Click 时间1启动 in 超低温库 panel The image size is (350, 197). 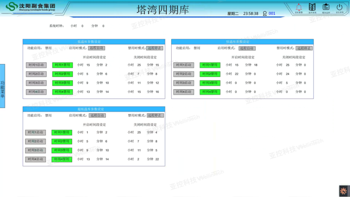tap(36, 132)
